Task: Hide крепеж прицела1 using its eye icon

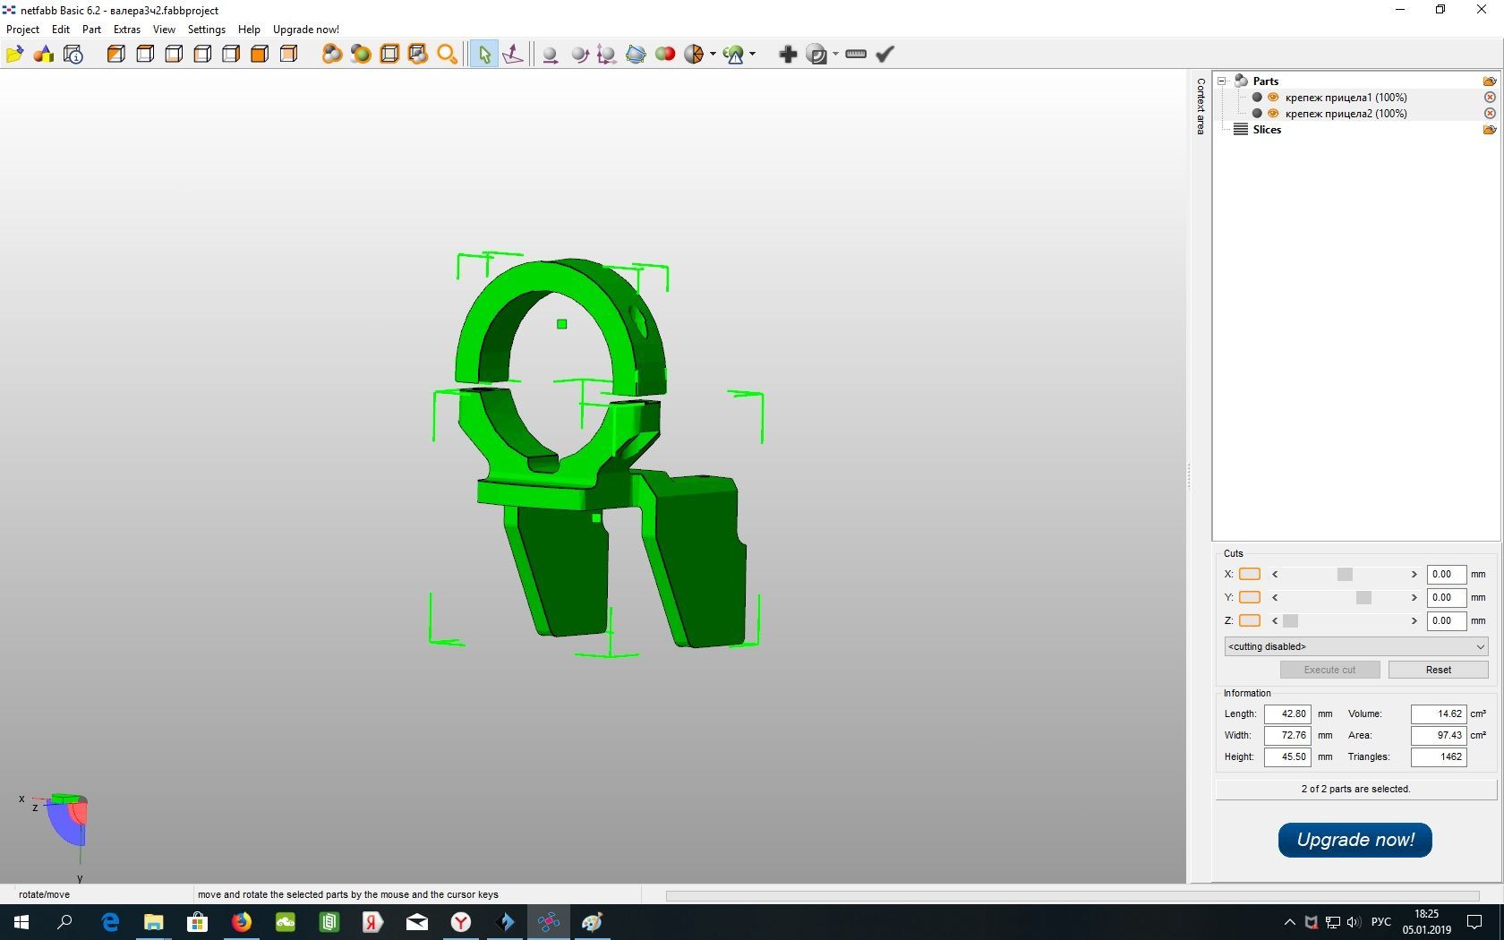Action: (1273, 98)
